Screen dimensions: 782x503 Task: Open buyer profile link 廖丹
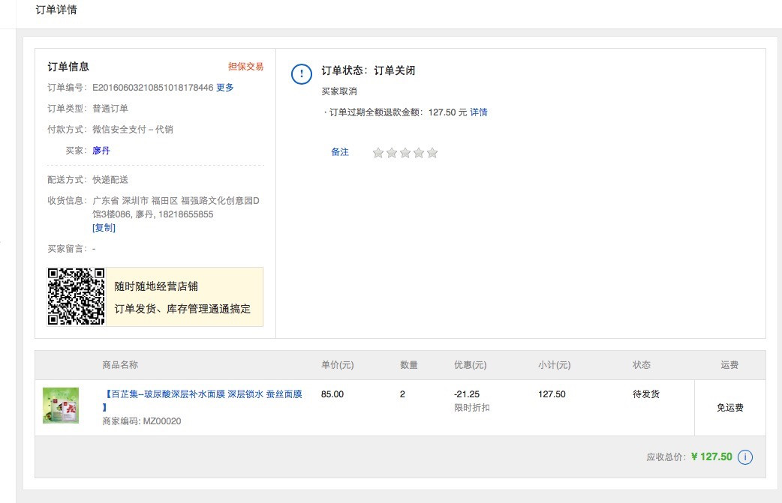coord(101,151)
